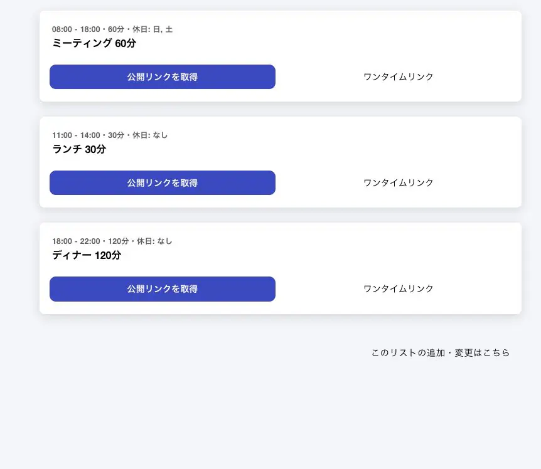Open ワンタイムリンク for ミーティング 60分
Viewport: 541px width, 469px height.
tap(398, 76)
